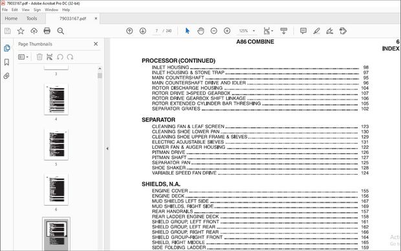Go to previous page arrow
The height and width of the screenshot is (251, 401).
coord(129,31)
